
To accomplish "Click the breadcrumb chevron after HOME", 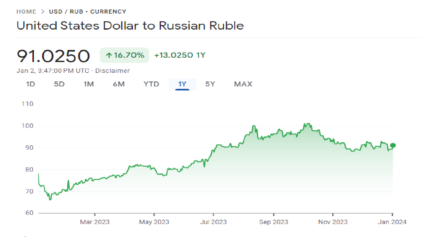I will coord(43,12).
